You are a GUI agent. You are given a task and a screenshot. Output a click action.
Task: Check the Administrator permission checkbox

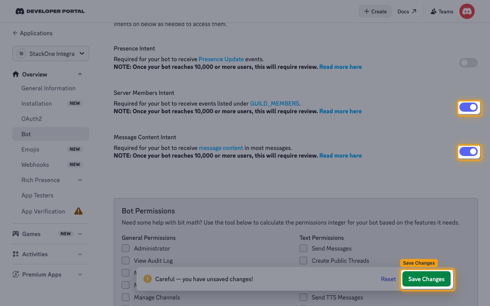[x=126, y=248]
